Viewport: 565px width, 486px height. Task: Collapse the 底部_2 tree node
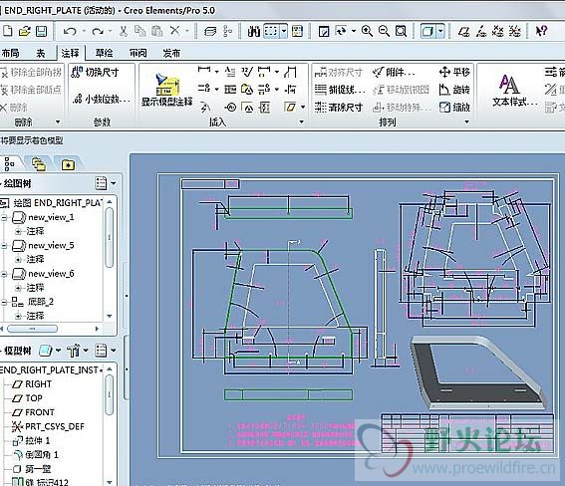point(4,302)
